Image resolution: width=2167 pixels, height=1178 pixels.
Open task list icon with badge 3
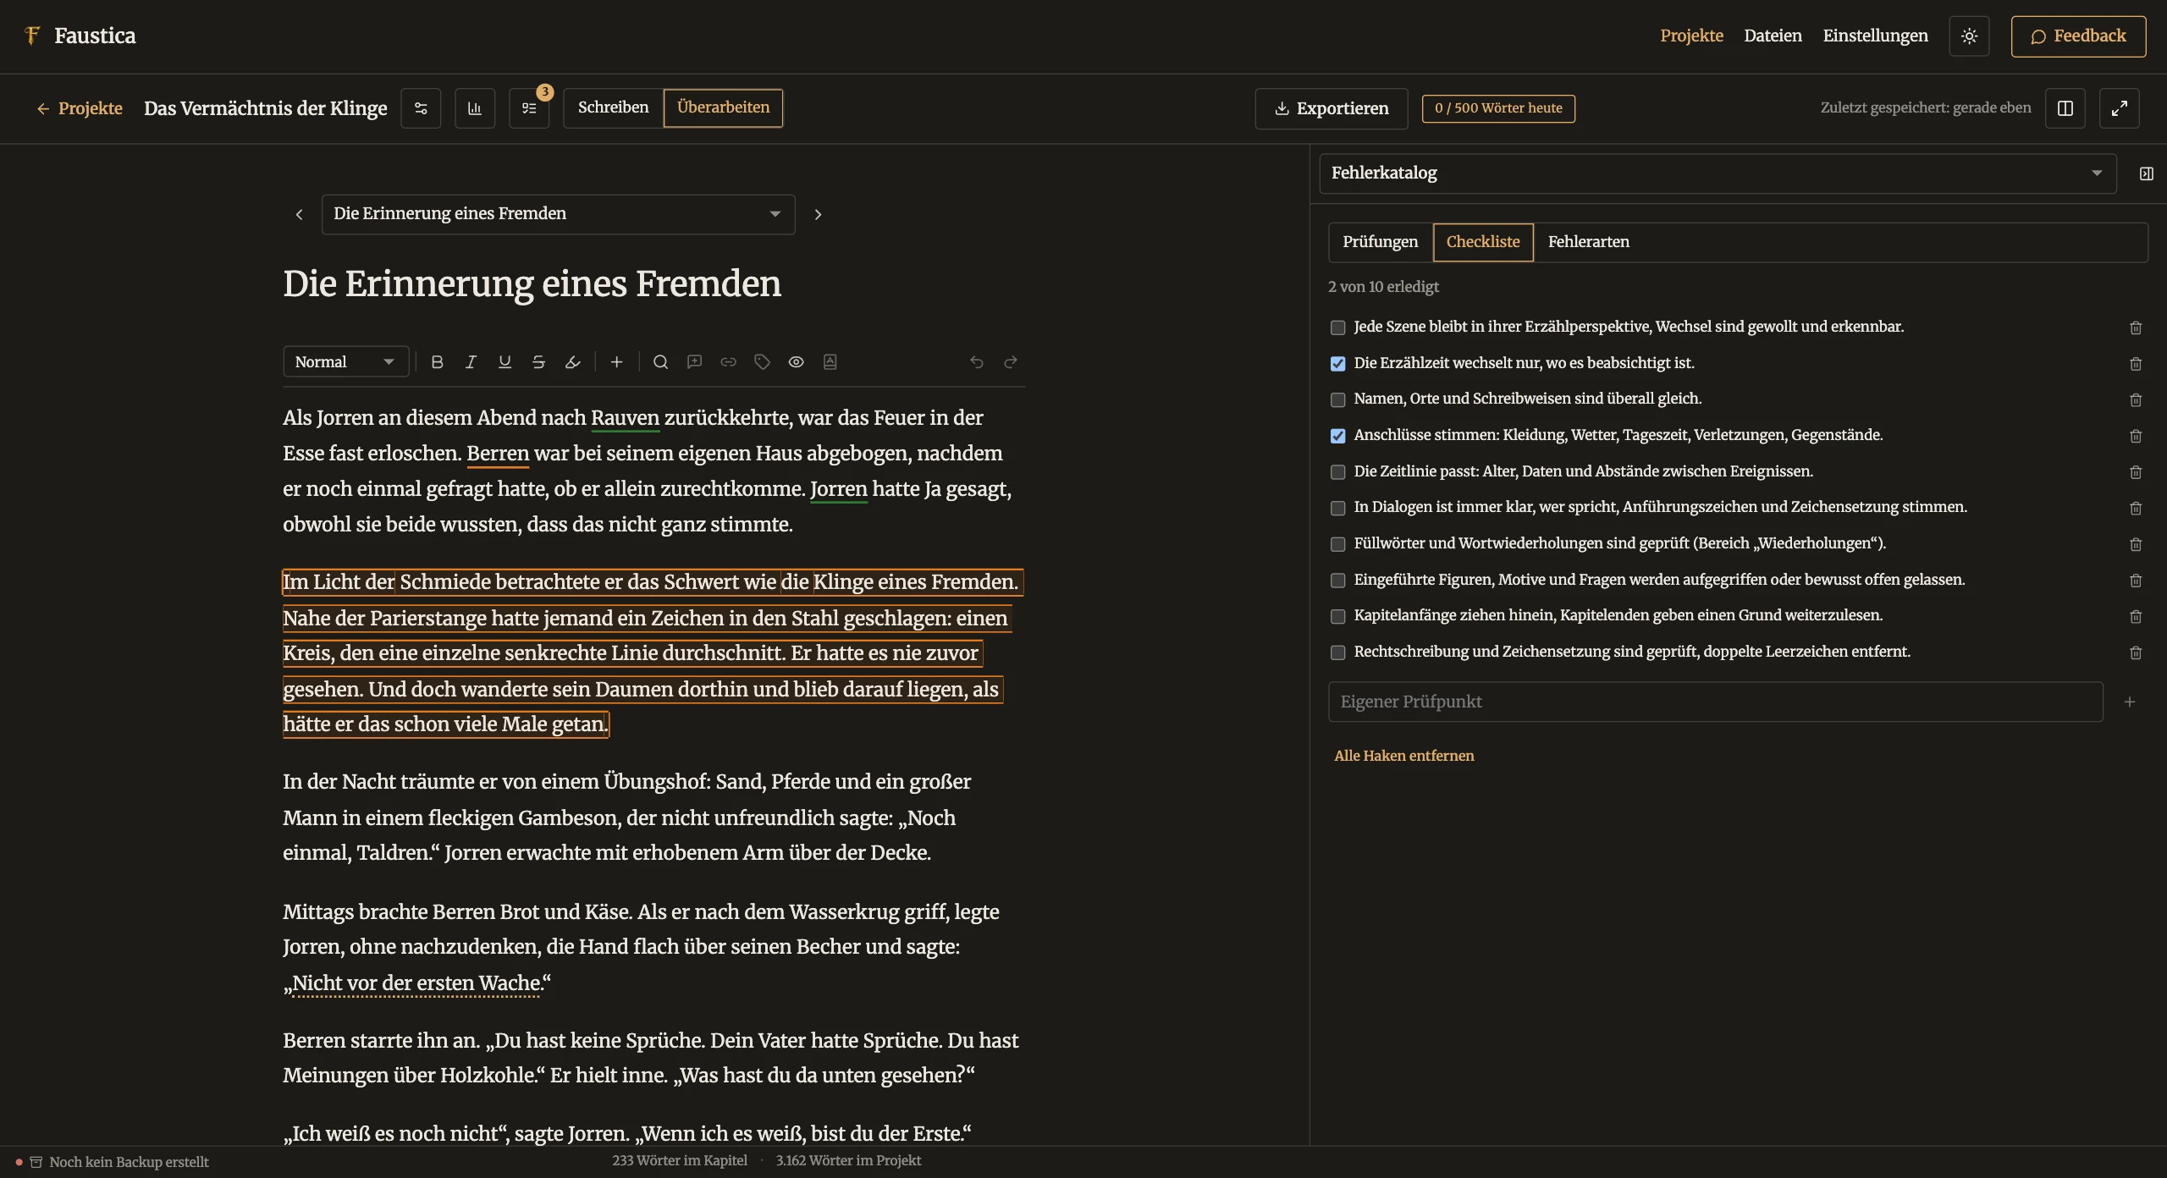click(529, 108)
